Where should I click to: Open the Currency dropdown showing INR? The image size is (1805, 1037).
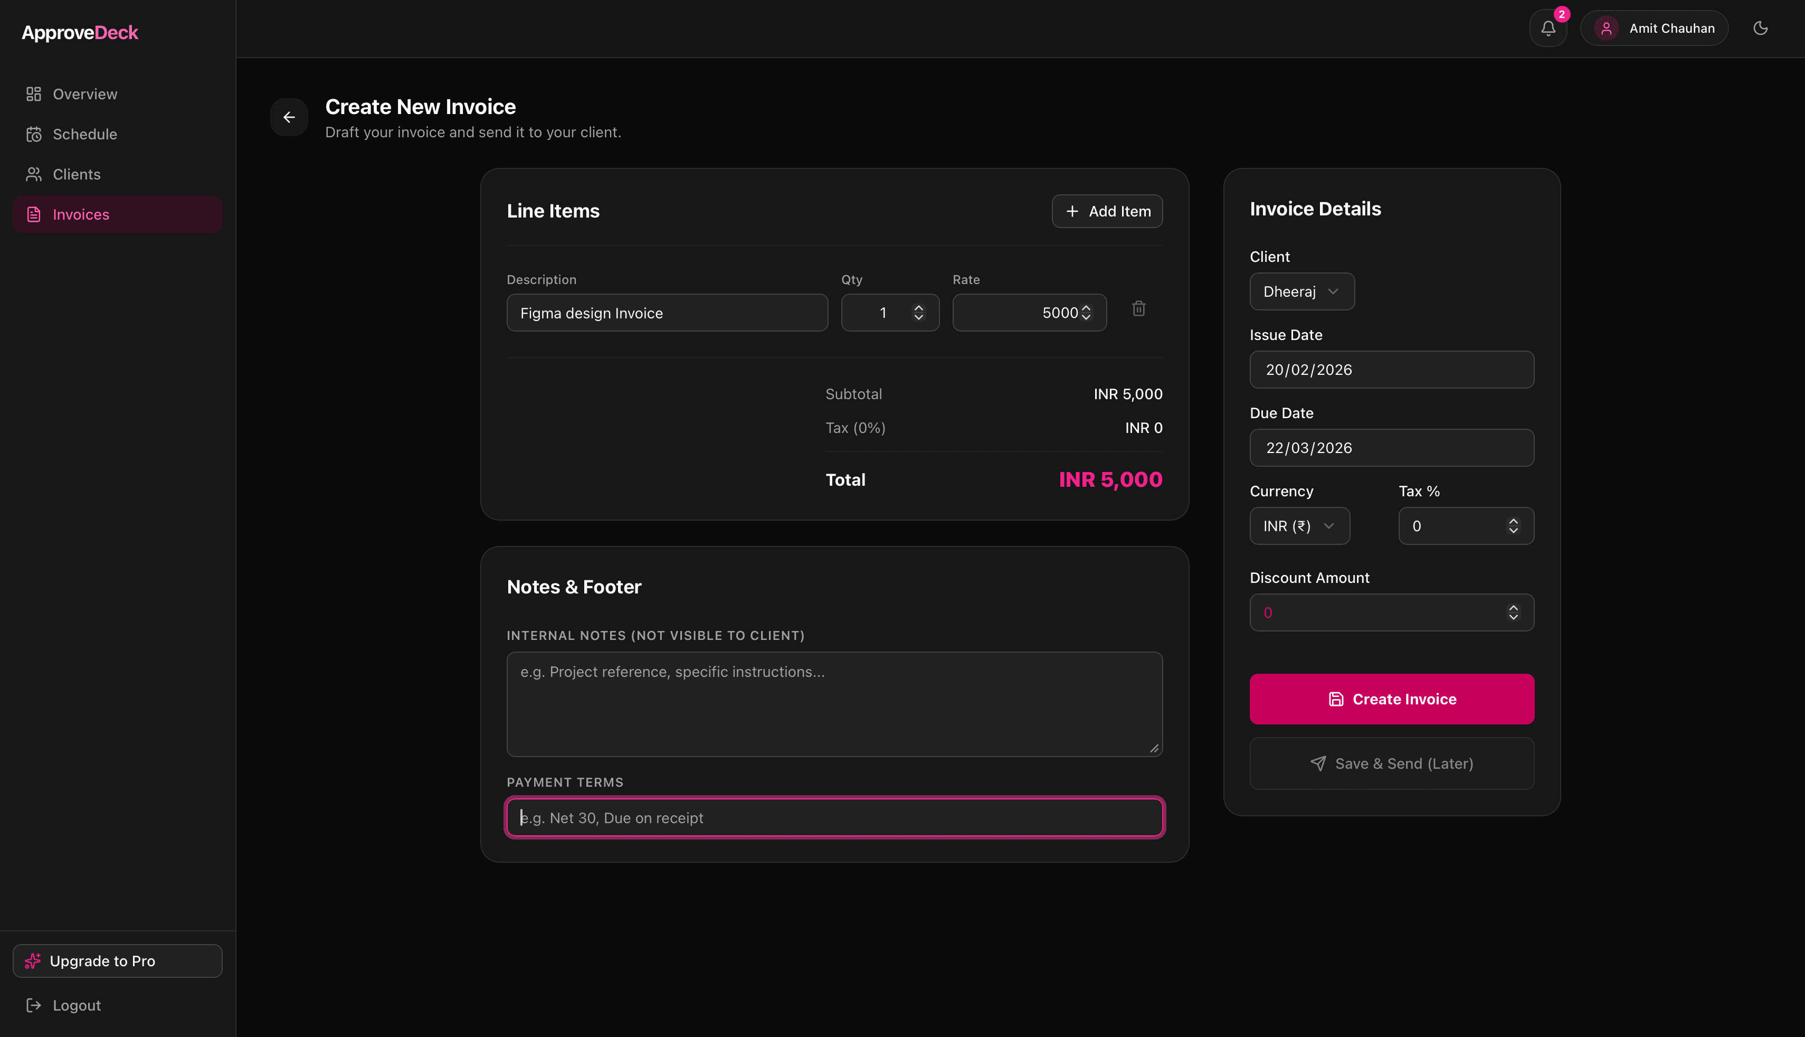[x=1299, y=525]
